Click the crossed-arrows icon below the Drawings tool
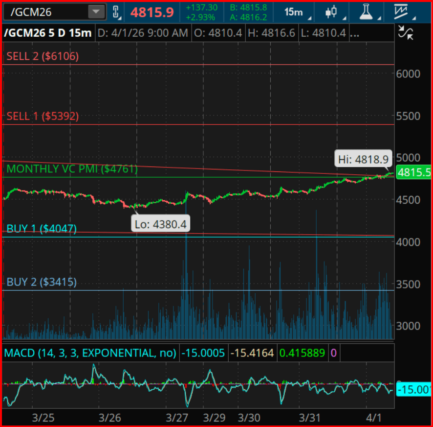 pyautogui.click(x=405, y=33)
